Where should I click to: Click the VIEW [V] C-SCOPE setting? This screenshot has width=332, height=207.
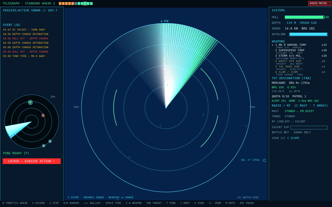286,138
